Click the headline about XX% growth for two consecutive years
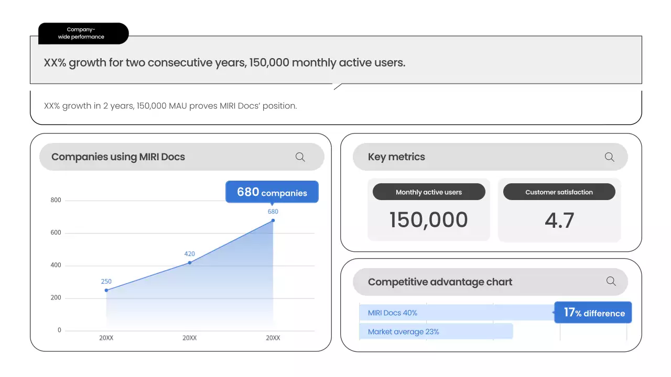This screenshot has width=671, height=377. click(224, 63)
